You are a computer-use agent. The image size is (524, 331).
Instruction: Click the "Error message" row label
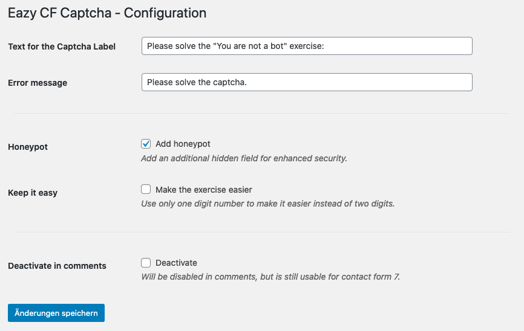(38, 83)
